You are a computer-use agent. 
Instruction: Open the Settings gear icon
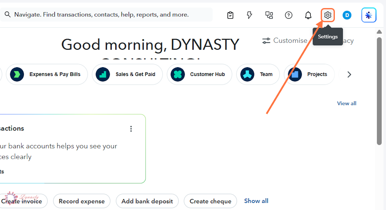point(328,15)
